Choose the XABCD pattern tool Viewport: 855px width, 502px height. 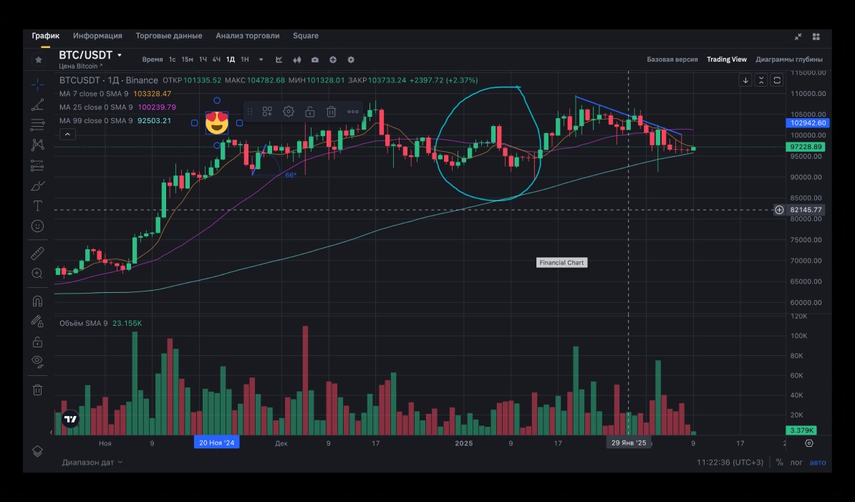click(x=38, y=145)
